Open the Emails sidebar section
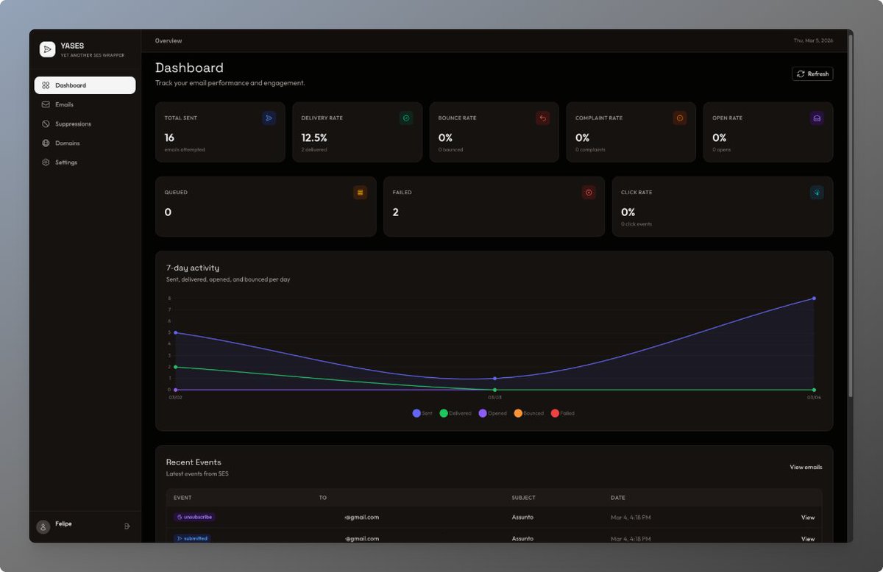The width and height of the screenshot is (883, 572). click(85, 104)
